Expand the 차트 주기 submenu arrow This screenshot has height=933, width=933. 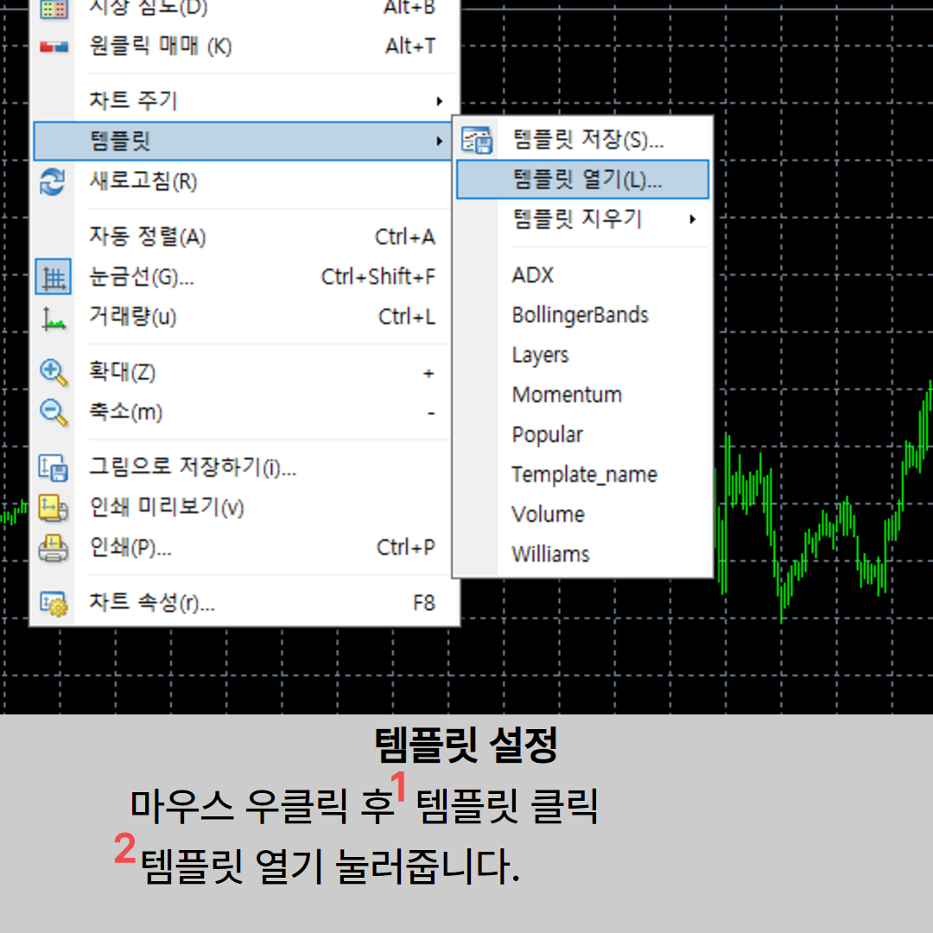coord(439,101)
